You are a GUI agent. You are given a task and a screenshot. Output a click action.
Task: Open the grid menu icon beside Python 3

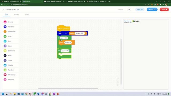[129, 10]
